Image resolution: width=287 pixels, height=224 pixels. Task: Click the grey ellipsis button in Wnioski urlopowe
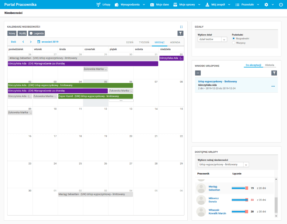pyautogui.click(x=198, y=73)
